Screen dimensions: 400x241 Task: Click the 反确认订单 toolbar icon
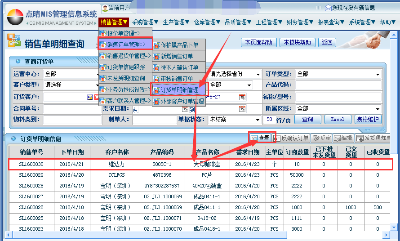(277, 138)
